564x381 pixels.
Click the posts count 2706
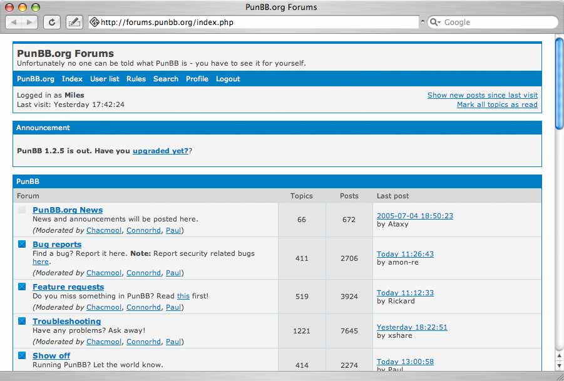pos(349,258)
